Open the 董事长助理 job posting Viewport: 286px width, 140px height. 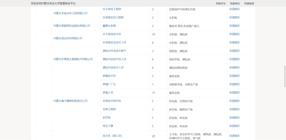coord(109,26)
